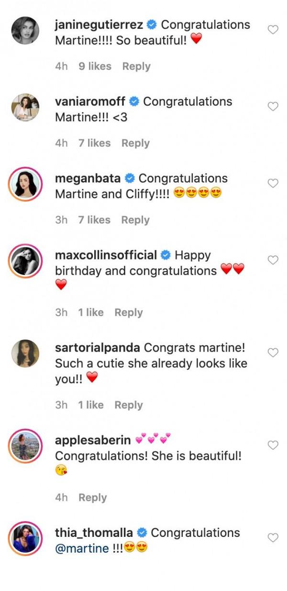Open thia_thomalla's story avatar
Image resolution: width=287 pixels, height=591 pixels.
click(x=25, y=538)
